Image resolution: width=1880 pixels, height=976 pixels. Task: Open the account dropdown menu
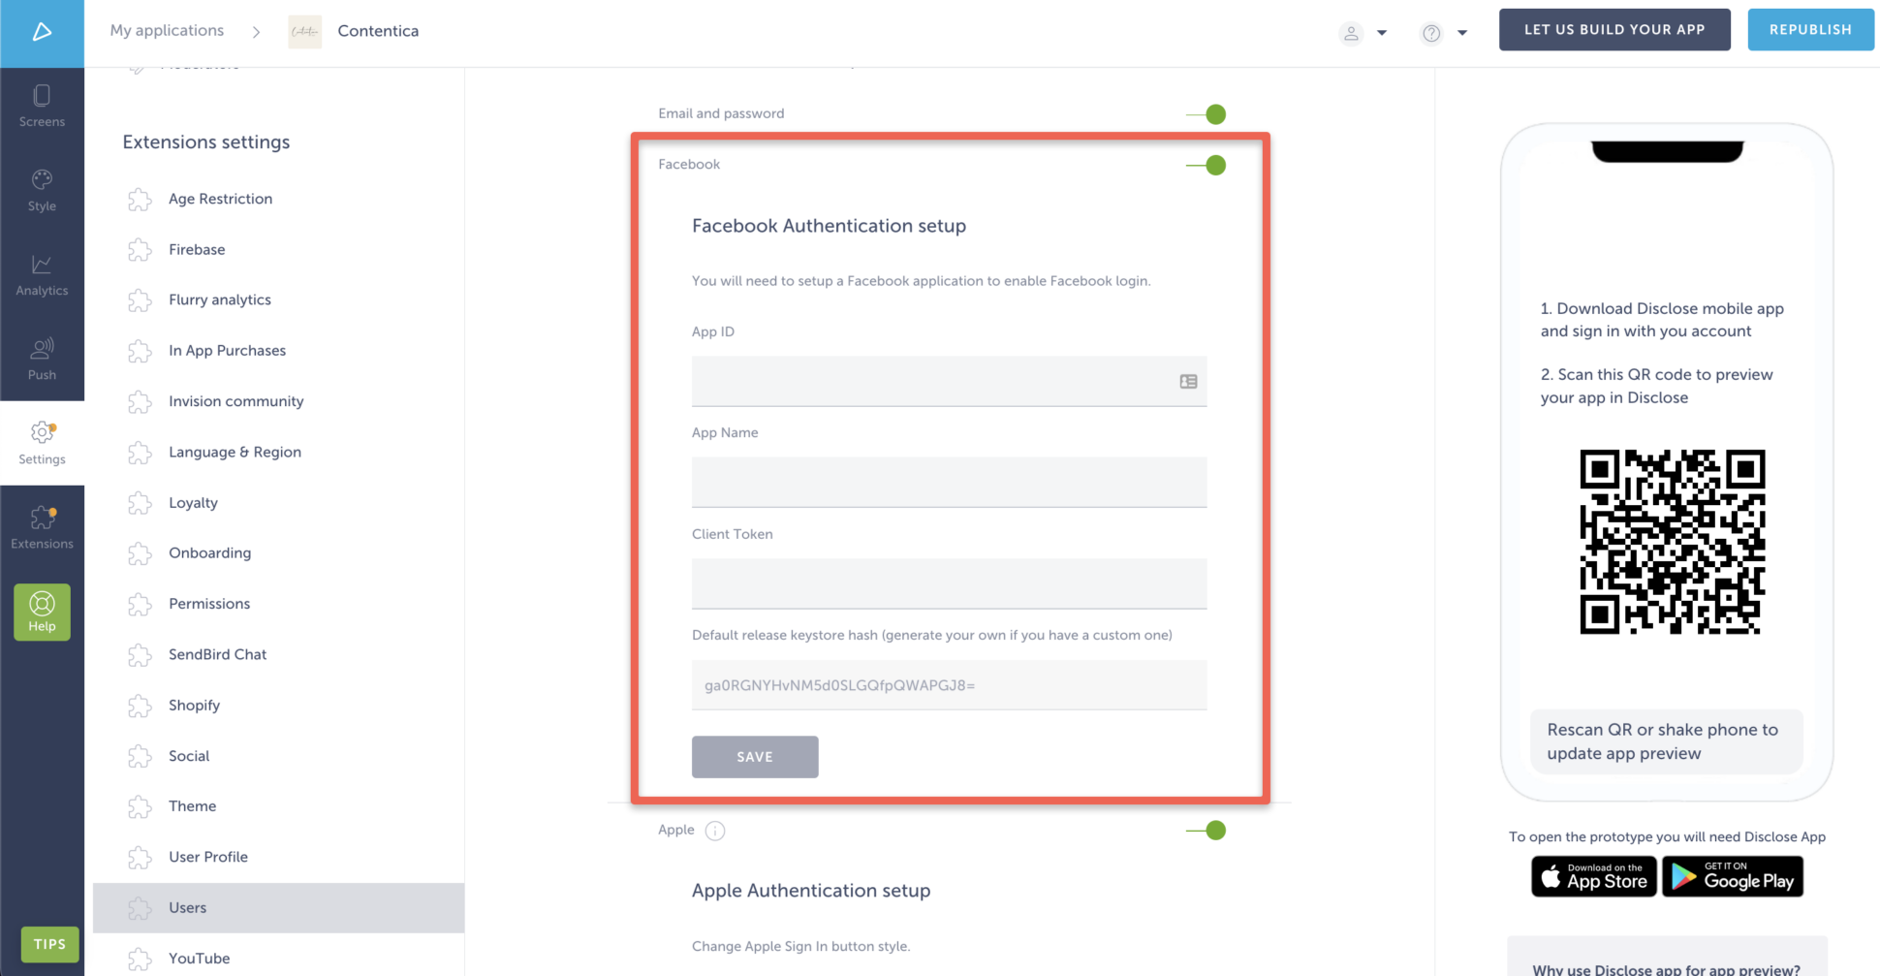click(x=1381, y=32)
